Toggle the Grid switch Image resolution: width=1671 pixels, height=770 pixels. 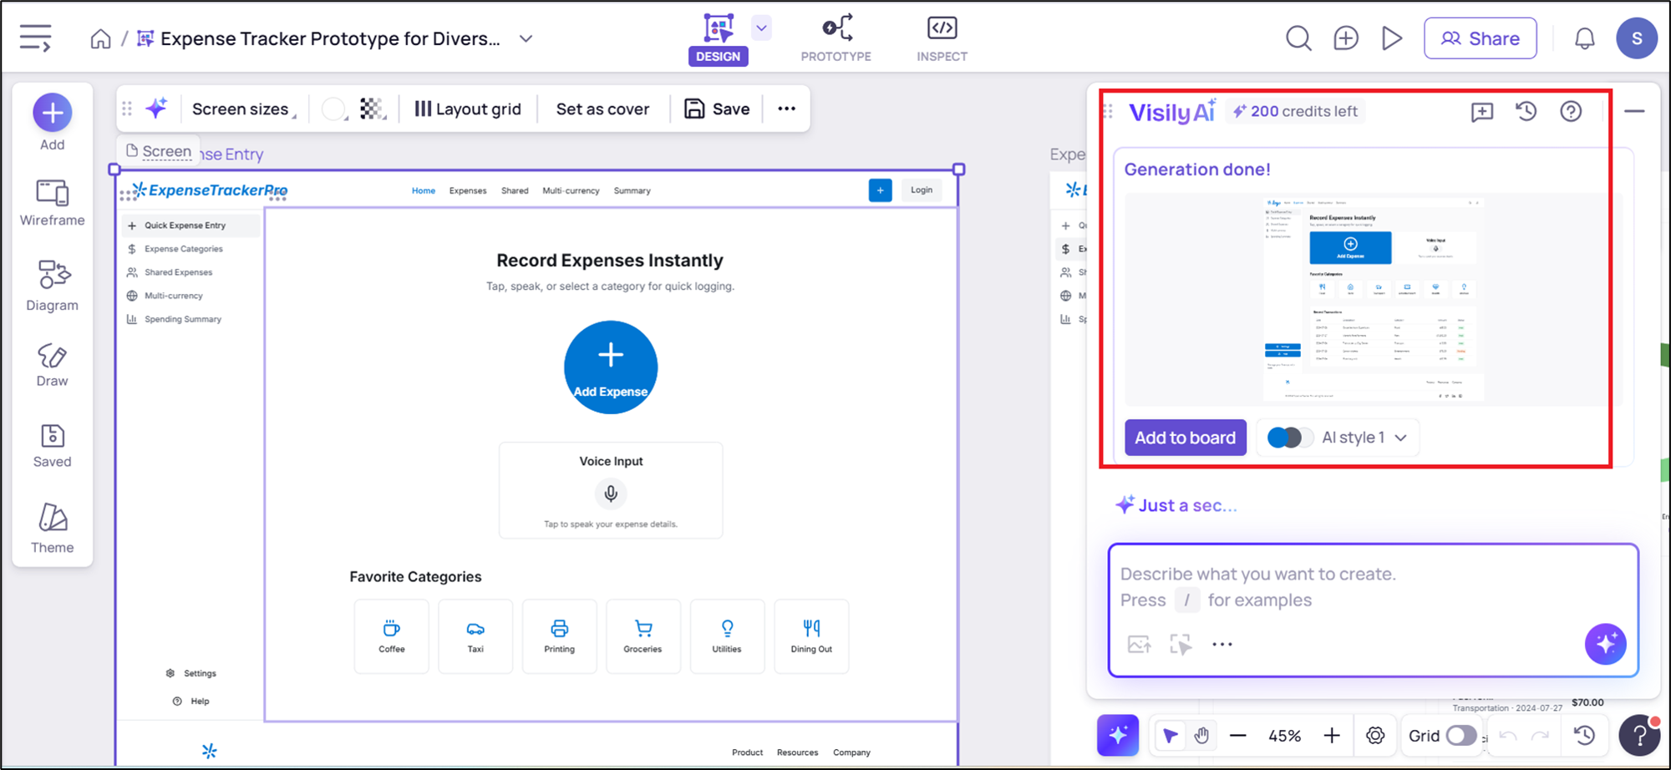(1461, 736)
